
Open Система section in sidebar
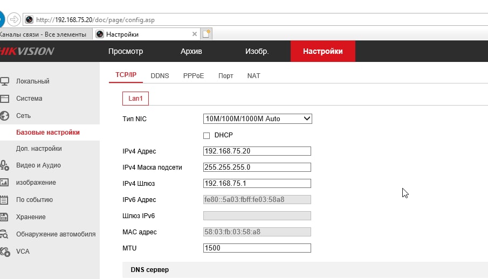tap(29, 99)
